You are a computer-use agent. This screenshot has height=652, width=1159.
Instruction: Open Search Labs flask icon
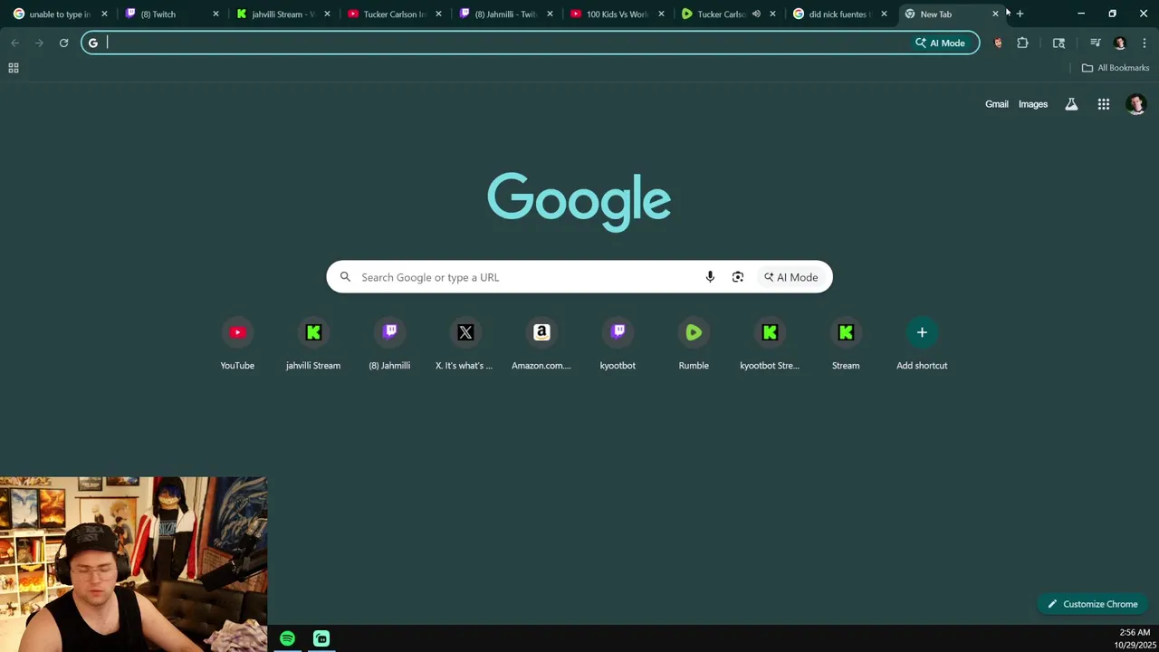click(1071, 104)
